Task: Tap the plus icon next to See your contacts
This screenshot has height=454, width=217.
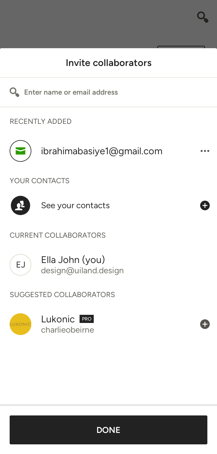Action: 205,205
